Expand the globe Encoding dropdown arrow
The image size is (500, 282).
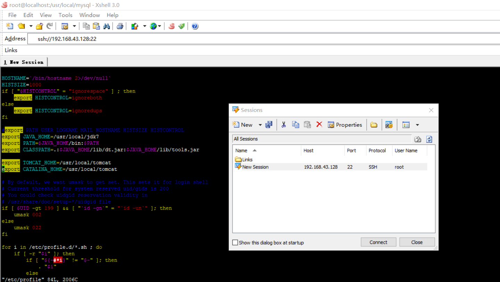[x=159, y=26]
